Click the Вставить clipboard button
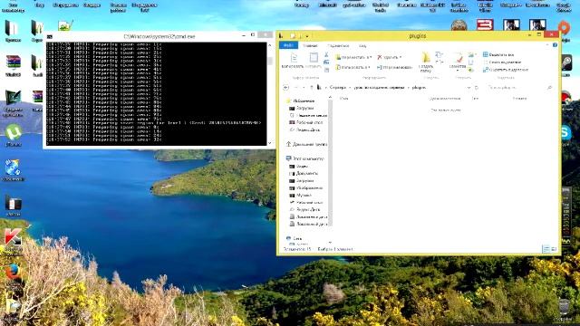 click(x=314, y=61)
